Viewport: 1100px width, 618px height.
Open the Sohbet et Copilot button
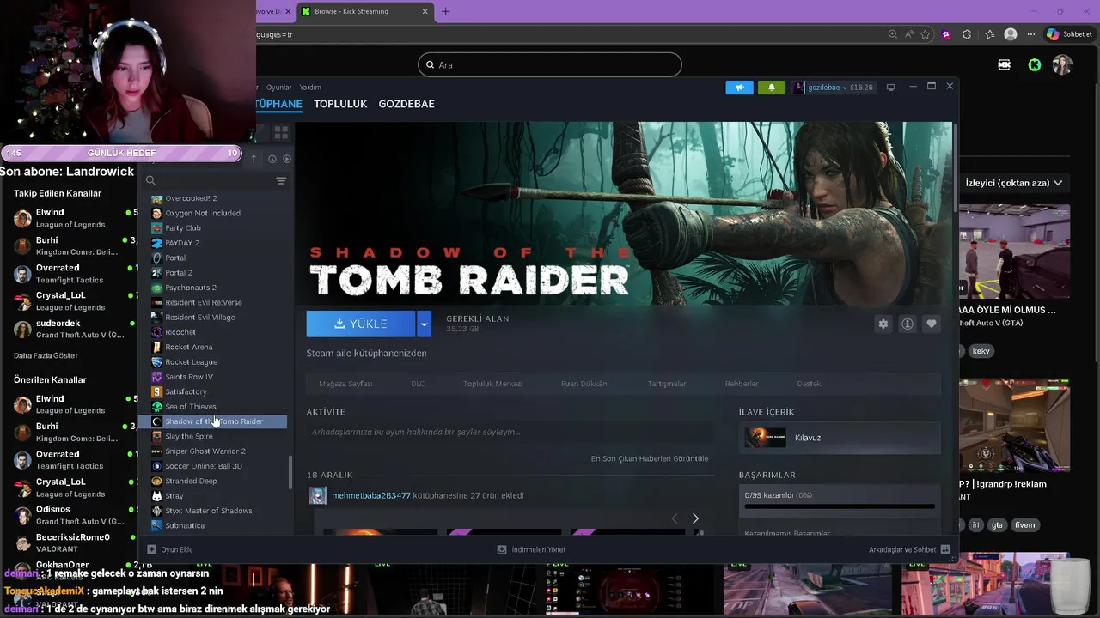[1069, 34]
